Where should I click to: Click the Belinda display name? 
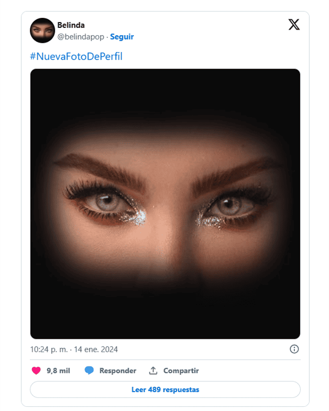pyautogui.click(x=71, y=25)
